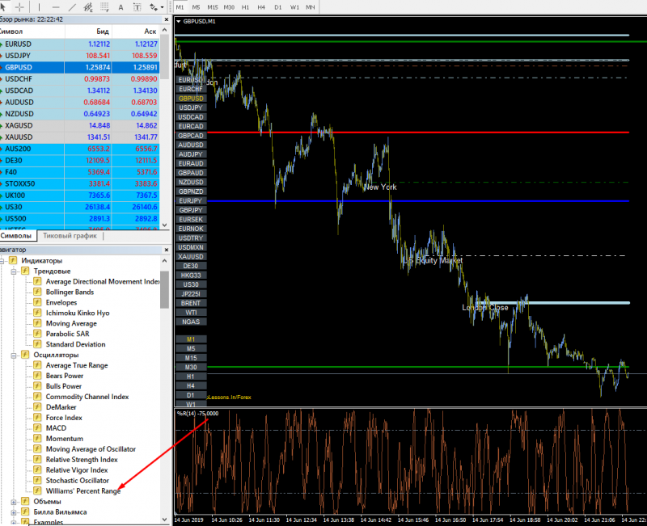
Task: Switch to M1 timeframe in top toolbar
Action: pos(180,7)
